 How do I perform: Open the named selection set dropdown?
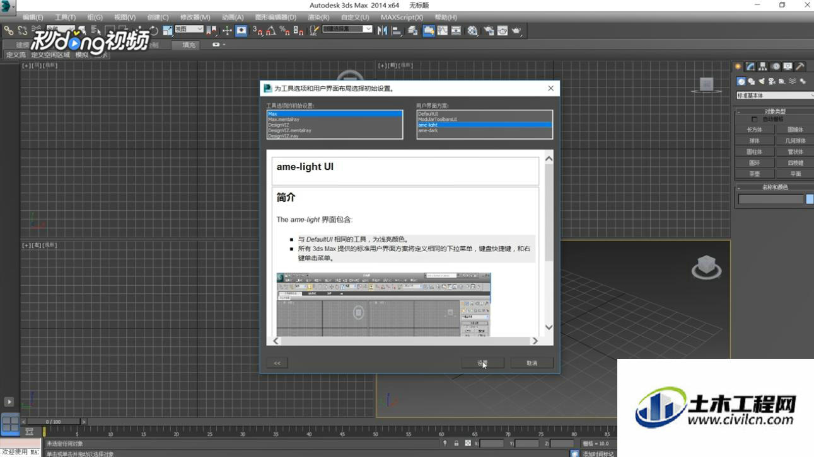(x=347, y=29)
